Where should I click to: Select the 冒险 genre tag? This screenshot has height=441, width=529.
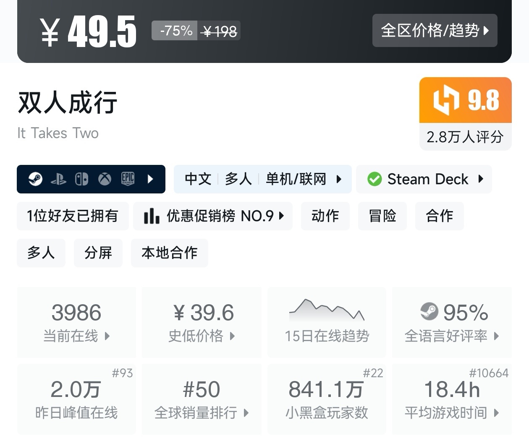point(382,216)
